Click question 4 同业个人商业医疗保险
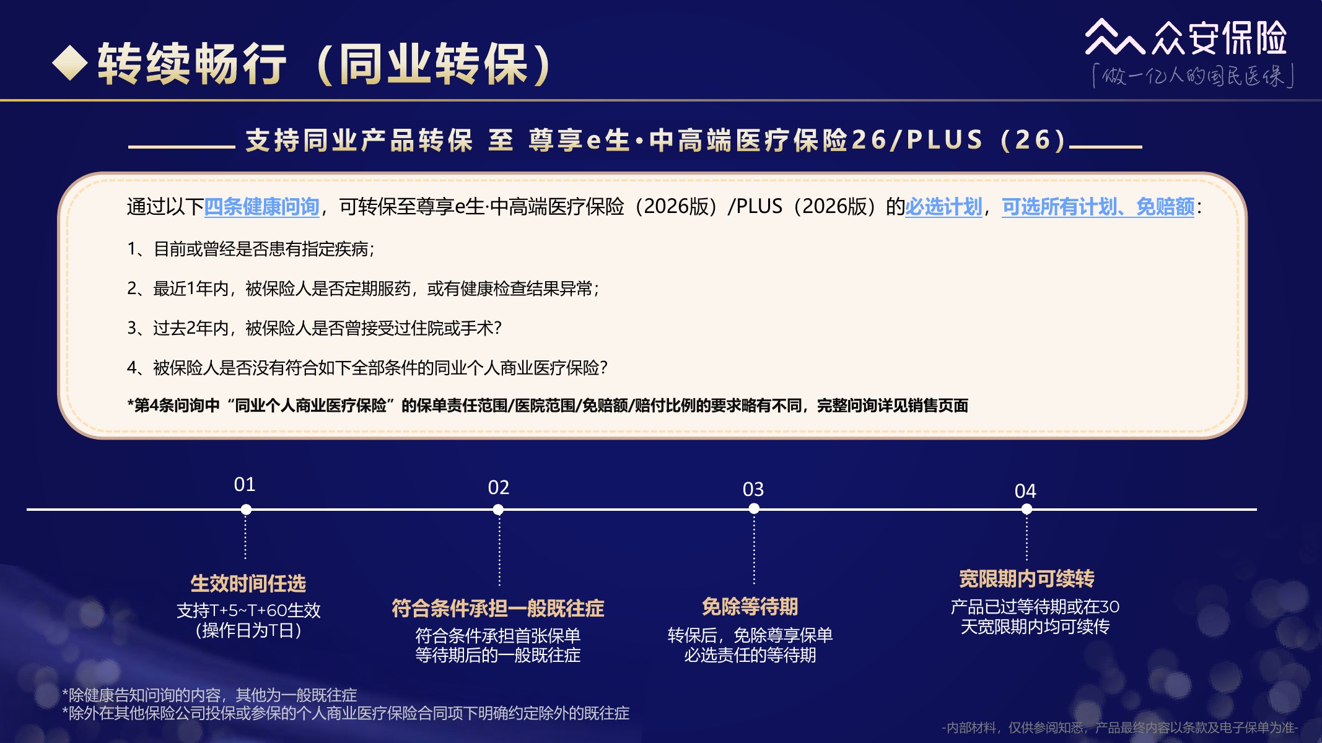The width and height of the screenshot is (1322, 743). (367, 368)
